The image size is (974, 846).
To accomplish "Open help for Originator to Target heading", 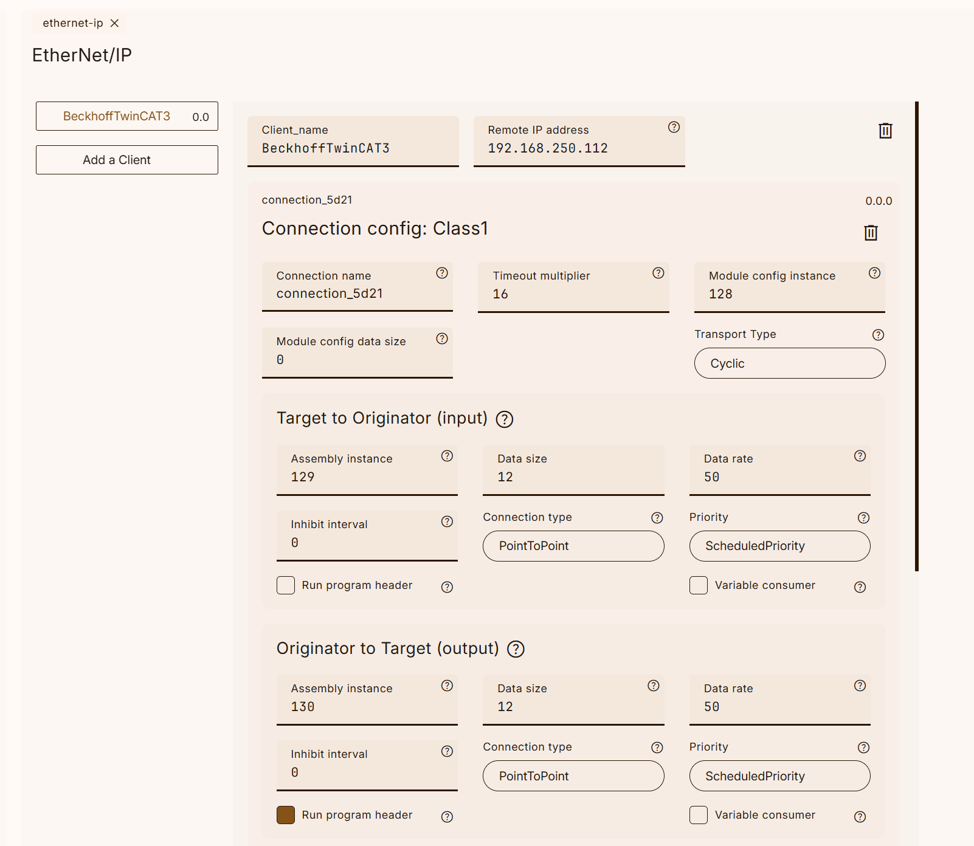I will pyautogui.click(x=516, y=649).
